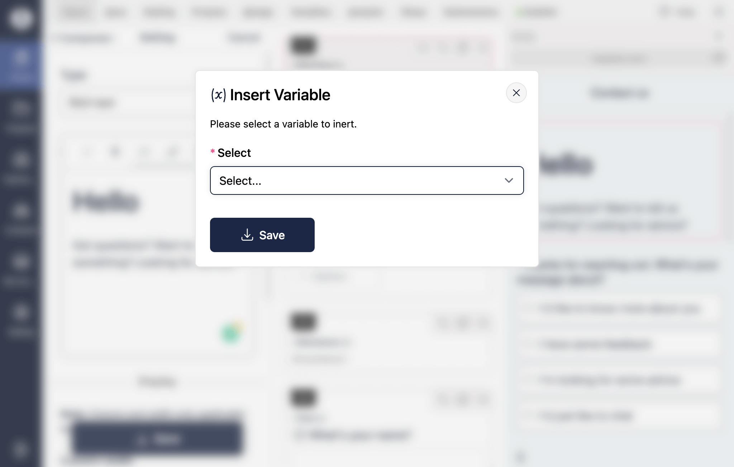Click the download icon on Save button

point(247,235)
